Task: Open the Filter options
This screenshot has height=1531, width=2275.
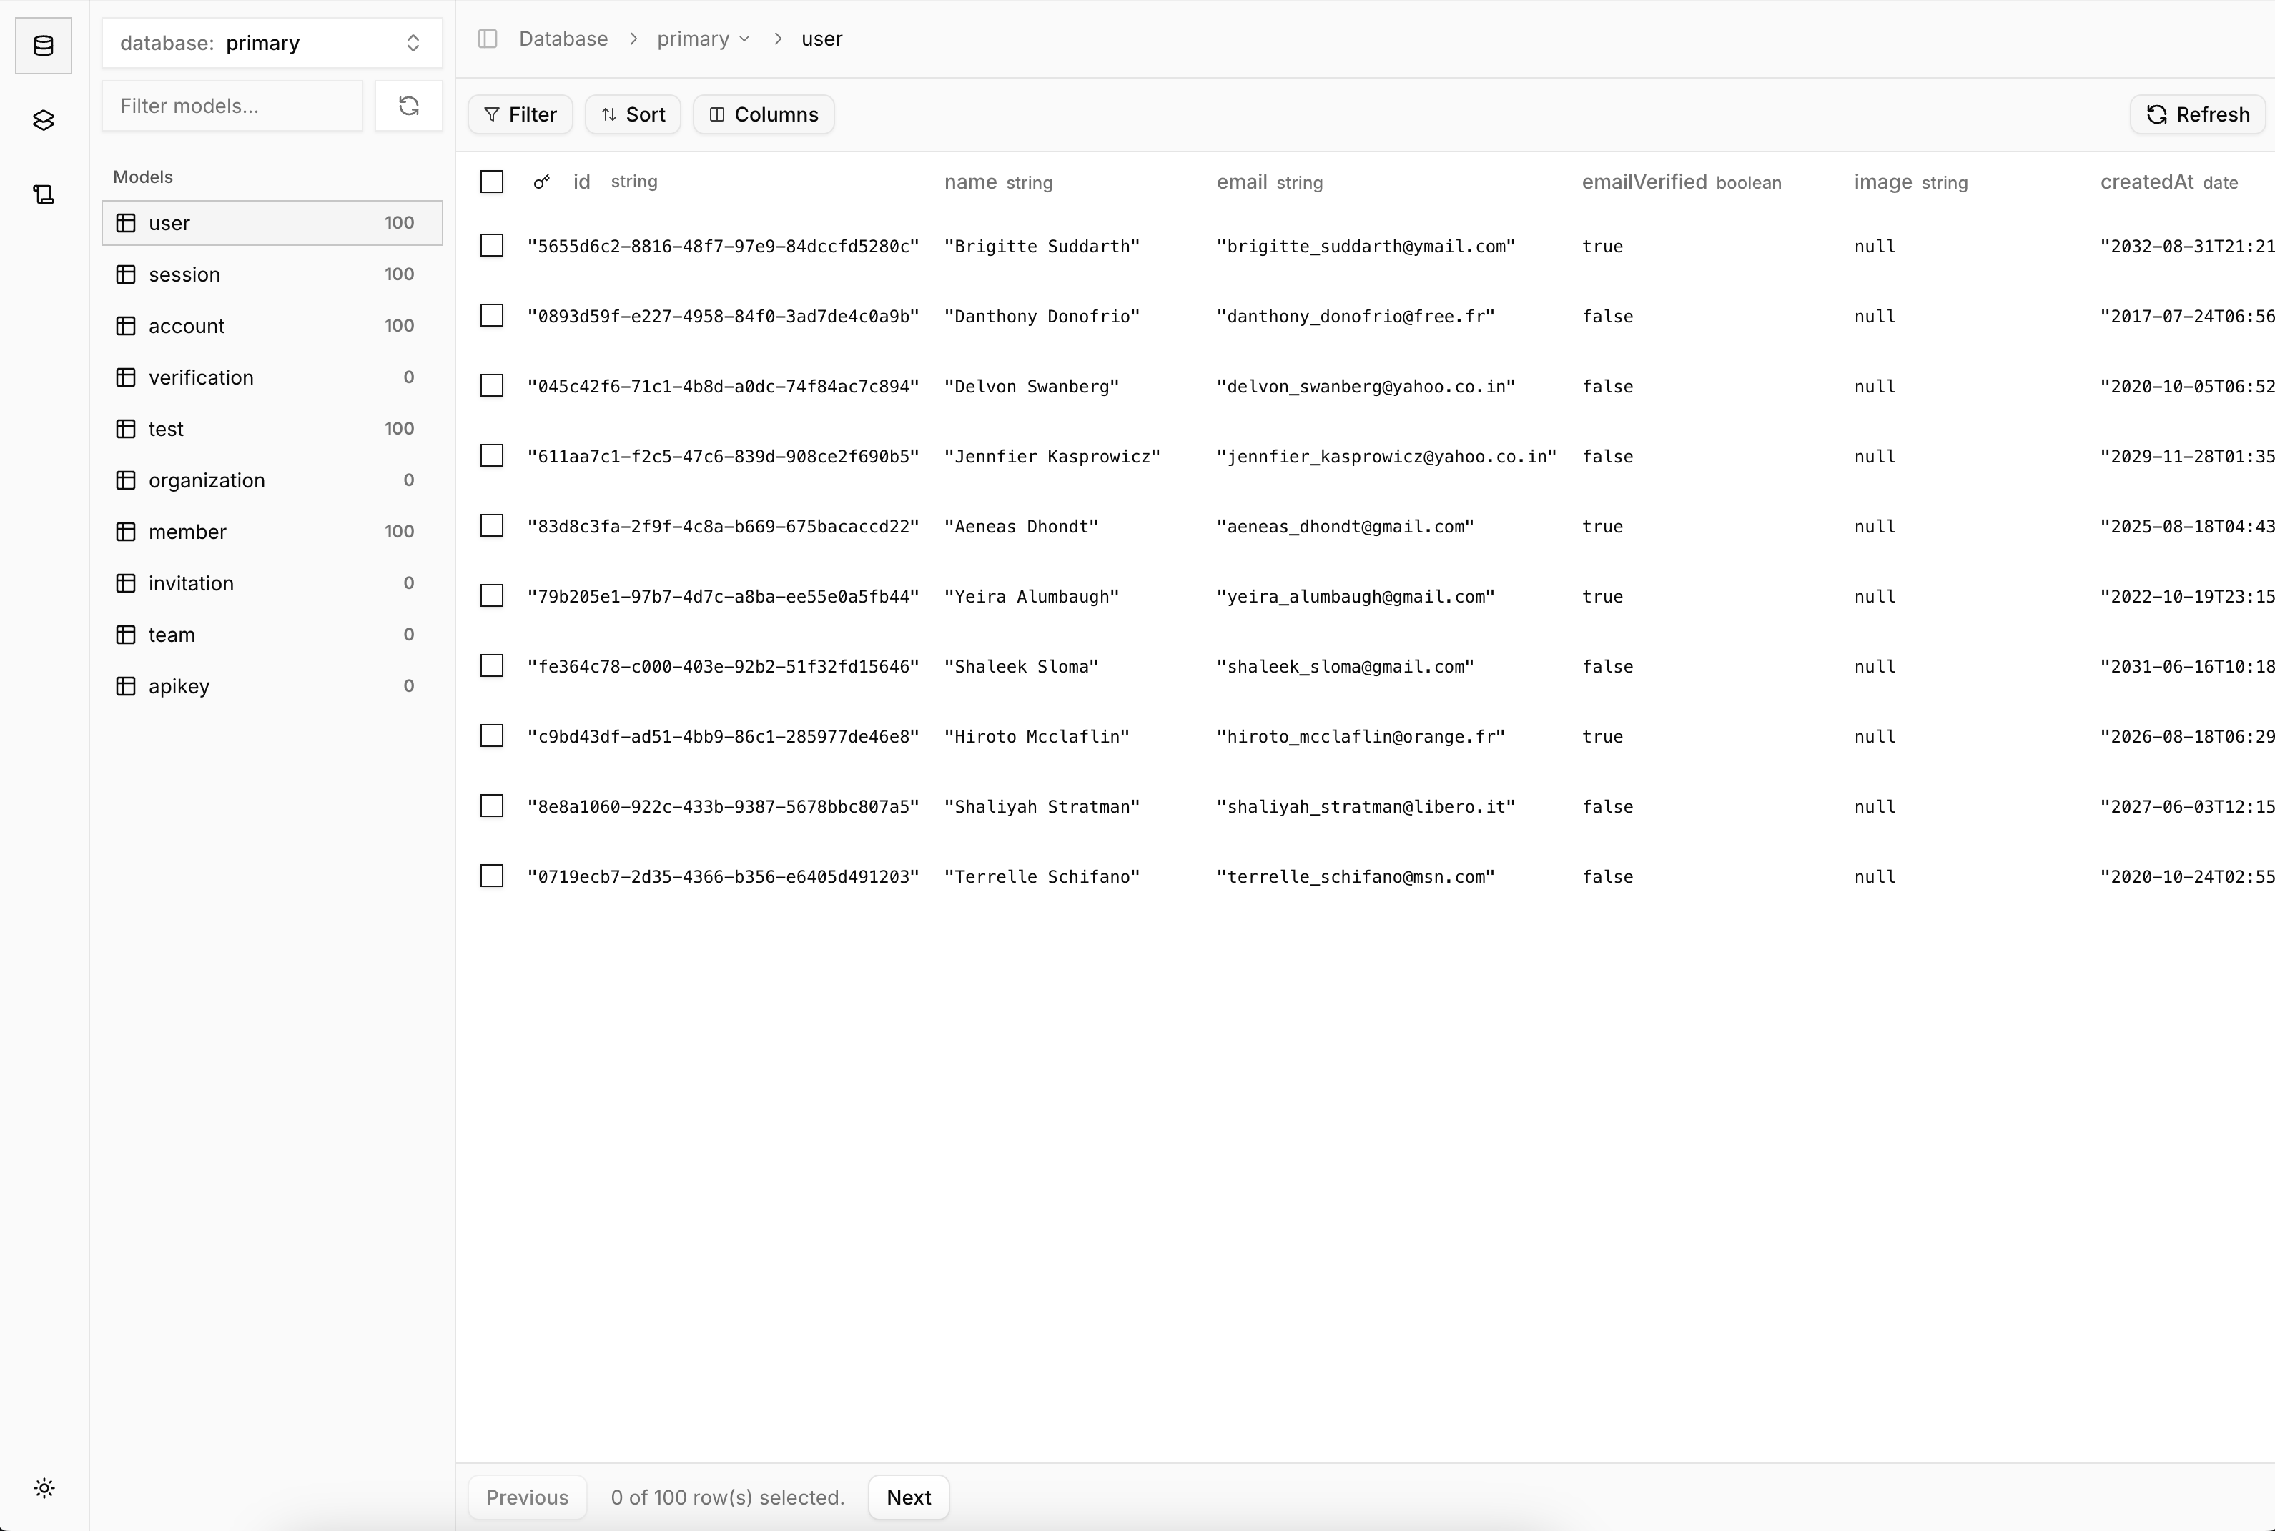Action: click(520, 114)
